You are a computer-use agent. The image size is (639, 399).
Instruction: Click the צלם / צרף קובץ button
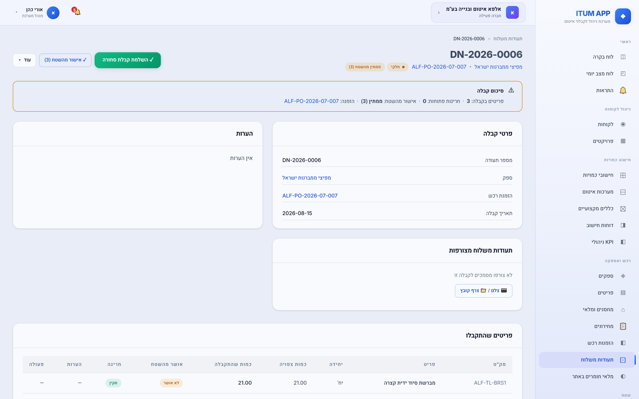pos(483,291)
